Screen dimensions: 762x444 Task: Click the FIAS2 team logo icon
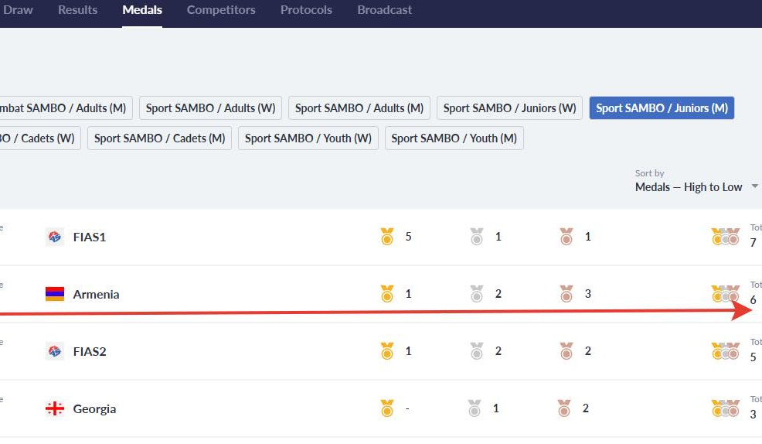click(54, 351)
